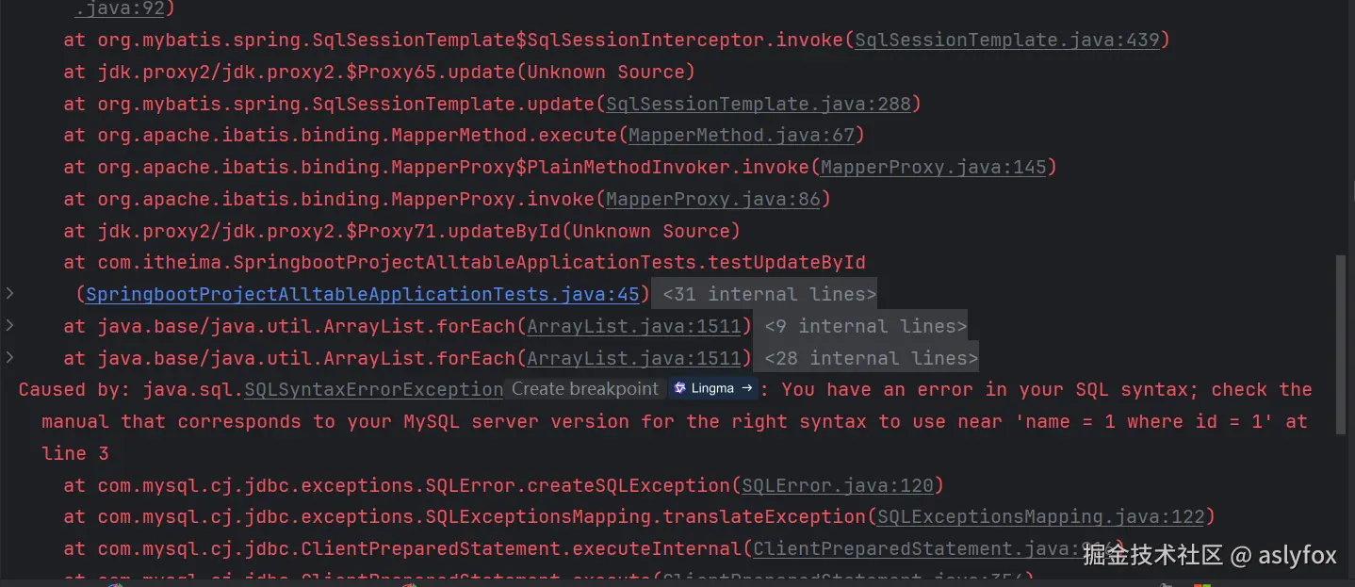This screenshot has height=587, width=1355.
Task: Navigate to MapperMethod.java line 67
Action: click(743, 135)
